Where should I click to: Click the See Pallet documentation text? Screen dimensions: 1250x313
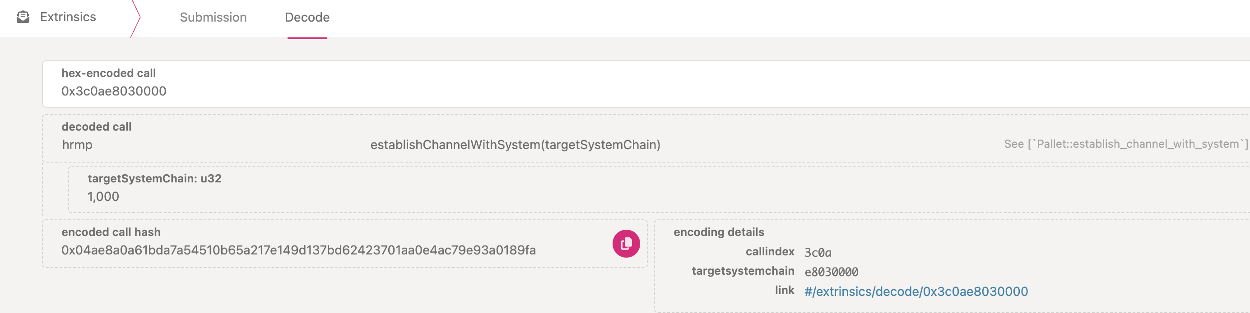[1126, 144]
